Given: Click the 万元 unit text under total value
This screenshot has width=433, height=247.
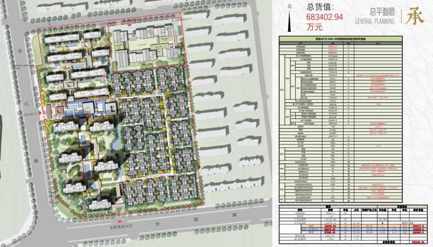Looking at the screenshot, I should point(314,27).
